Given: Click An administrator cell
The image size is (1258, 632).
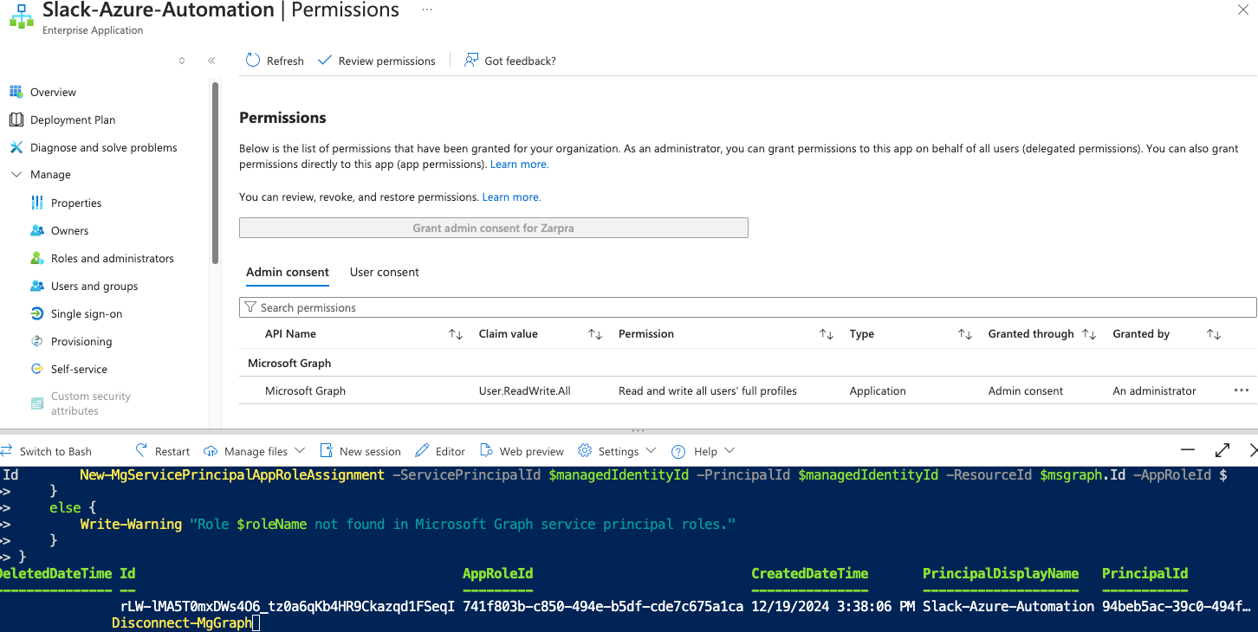Looking at the screenshot, I should point(1154,390).
